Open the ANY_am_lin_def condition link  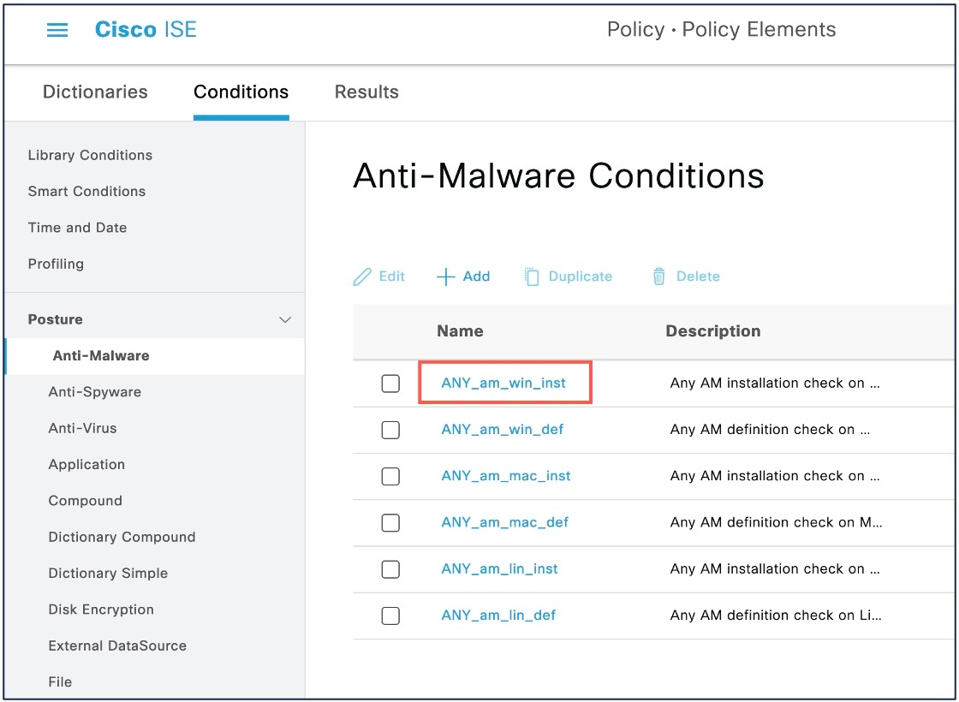coord(498,616)
